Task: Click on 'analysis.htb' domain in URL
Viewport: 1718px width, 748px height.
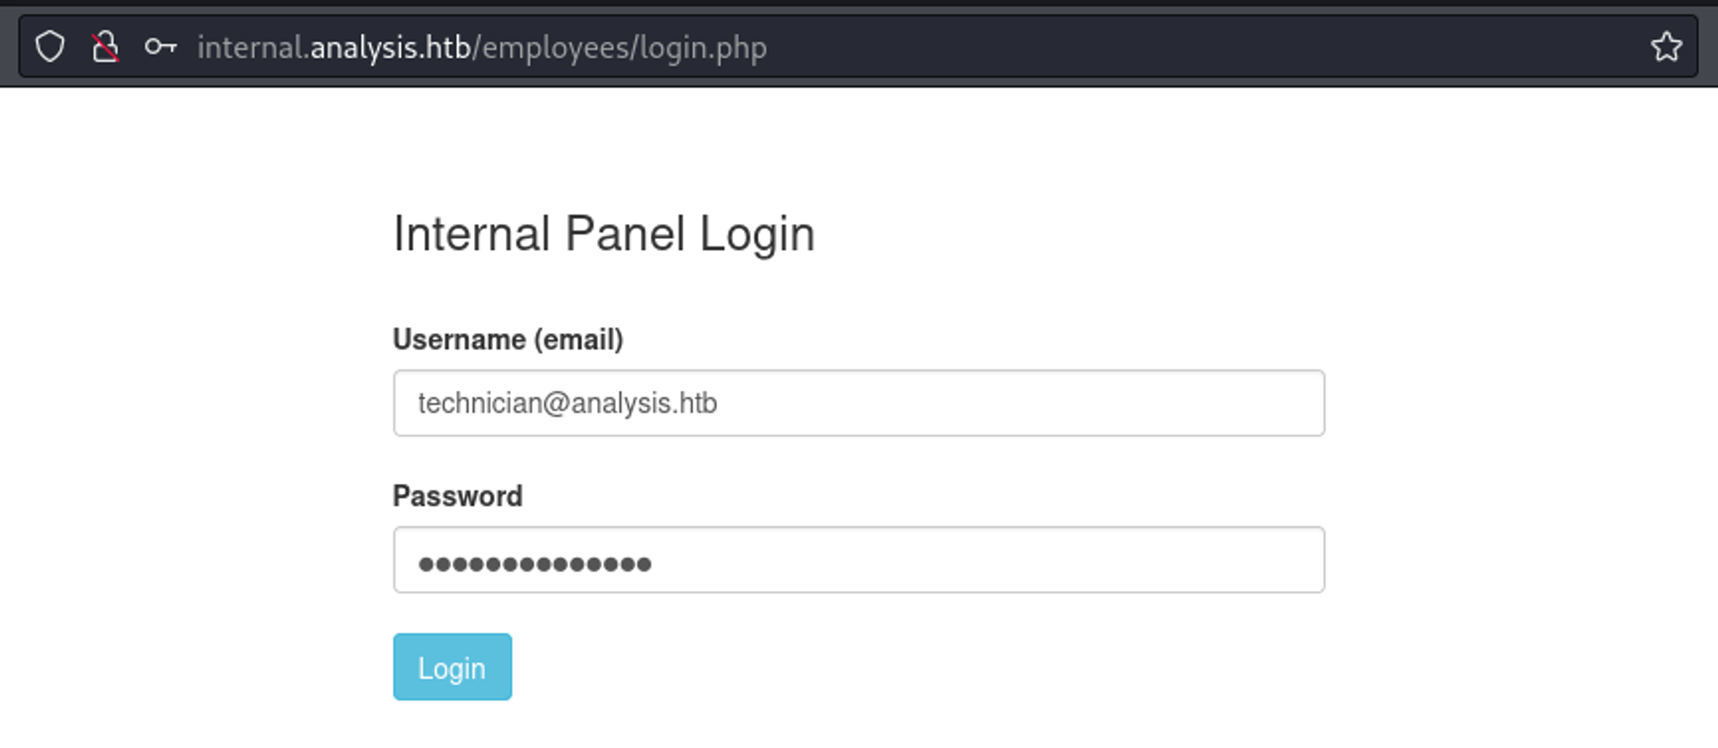Action: 390,47
